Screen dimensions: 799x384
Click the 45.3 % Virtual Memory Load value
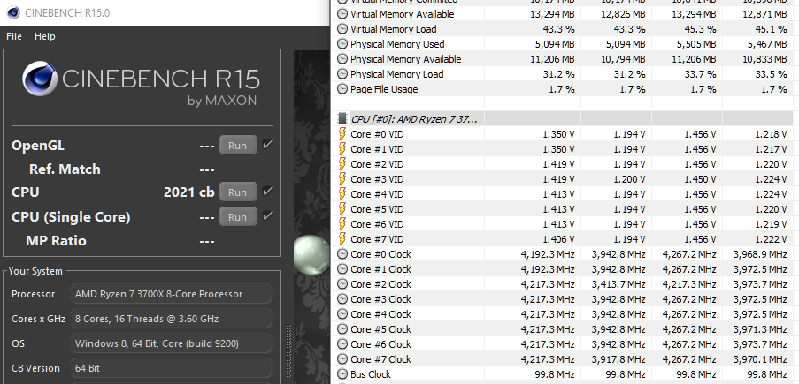click(701, 29)
